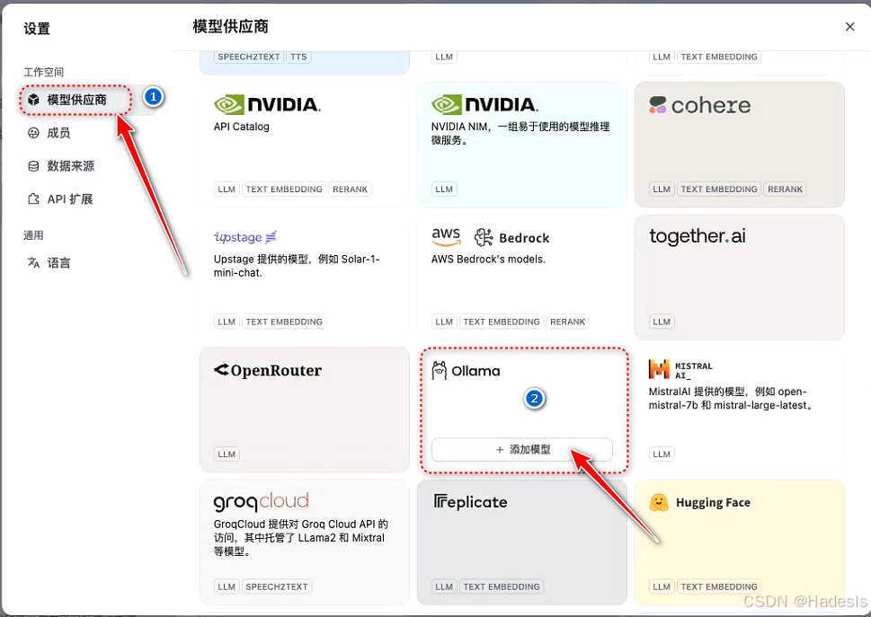Image resolution: width=871 pixels, height=617 pixels.
Task: Click the Upstage Solar-1-mini-chat description text
Action: pos(297,266)
